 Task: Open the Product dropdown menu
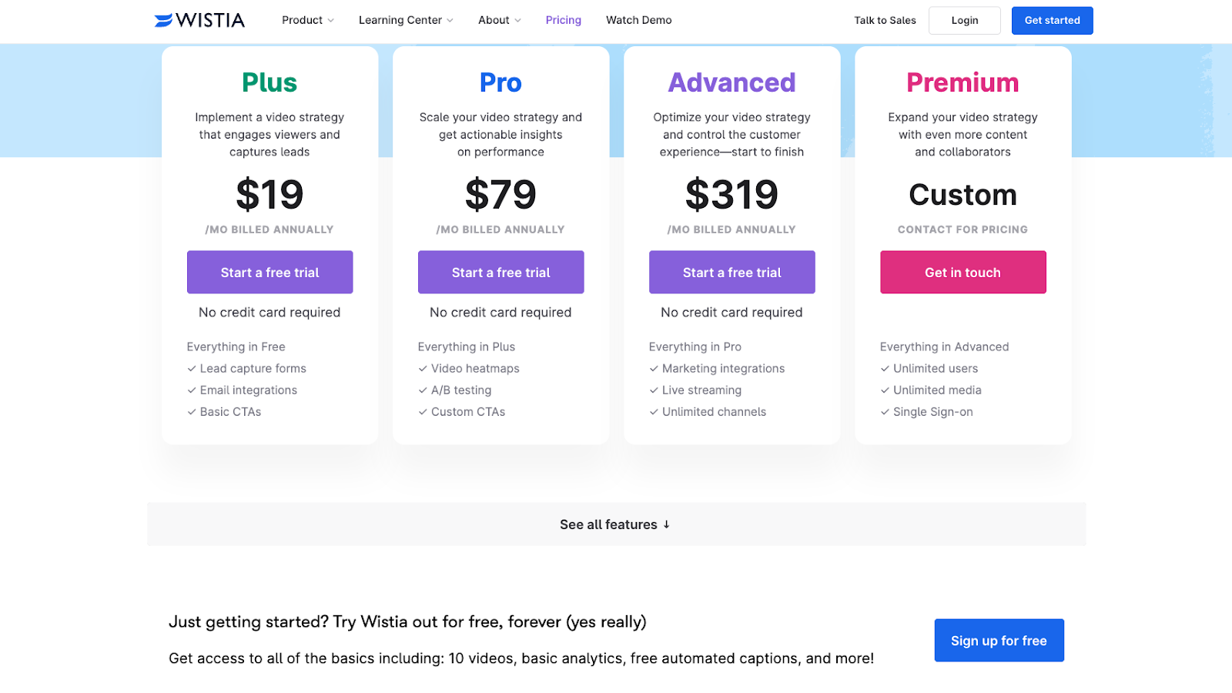(x=307, y=20)
